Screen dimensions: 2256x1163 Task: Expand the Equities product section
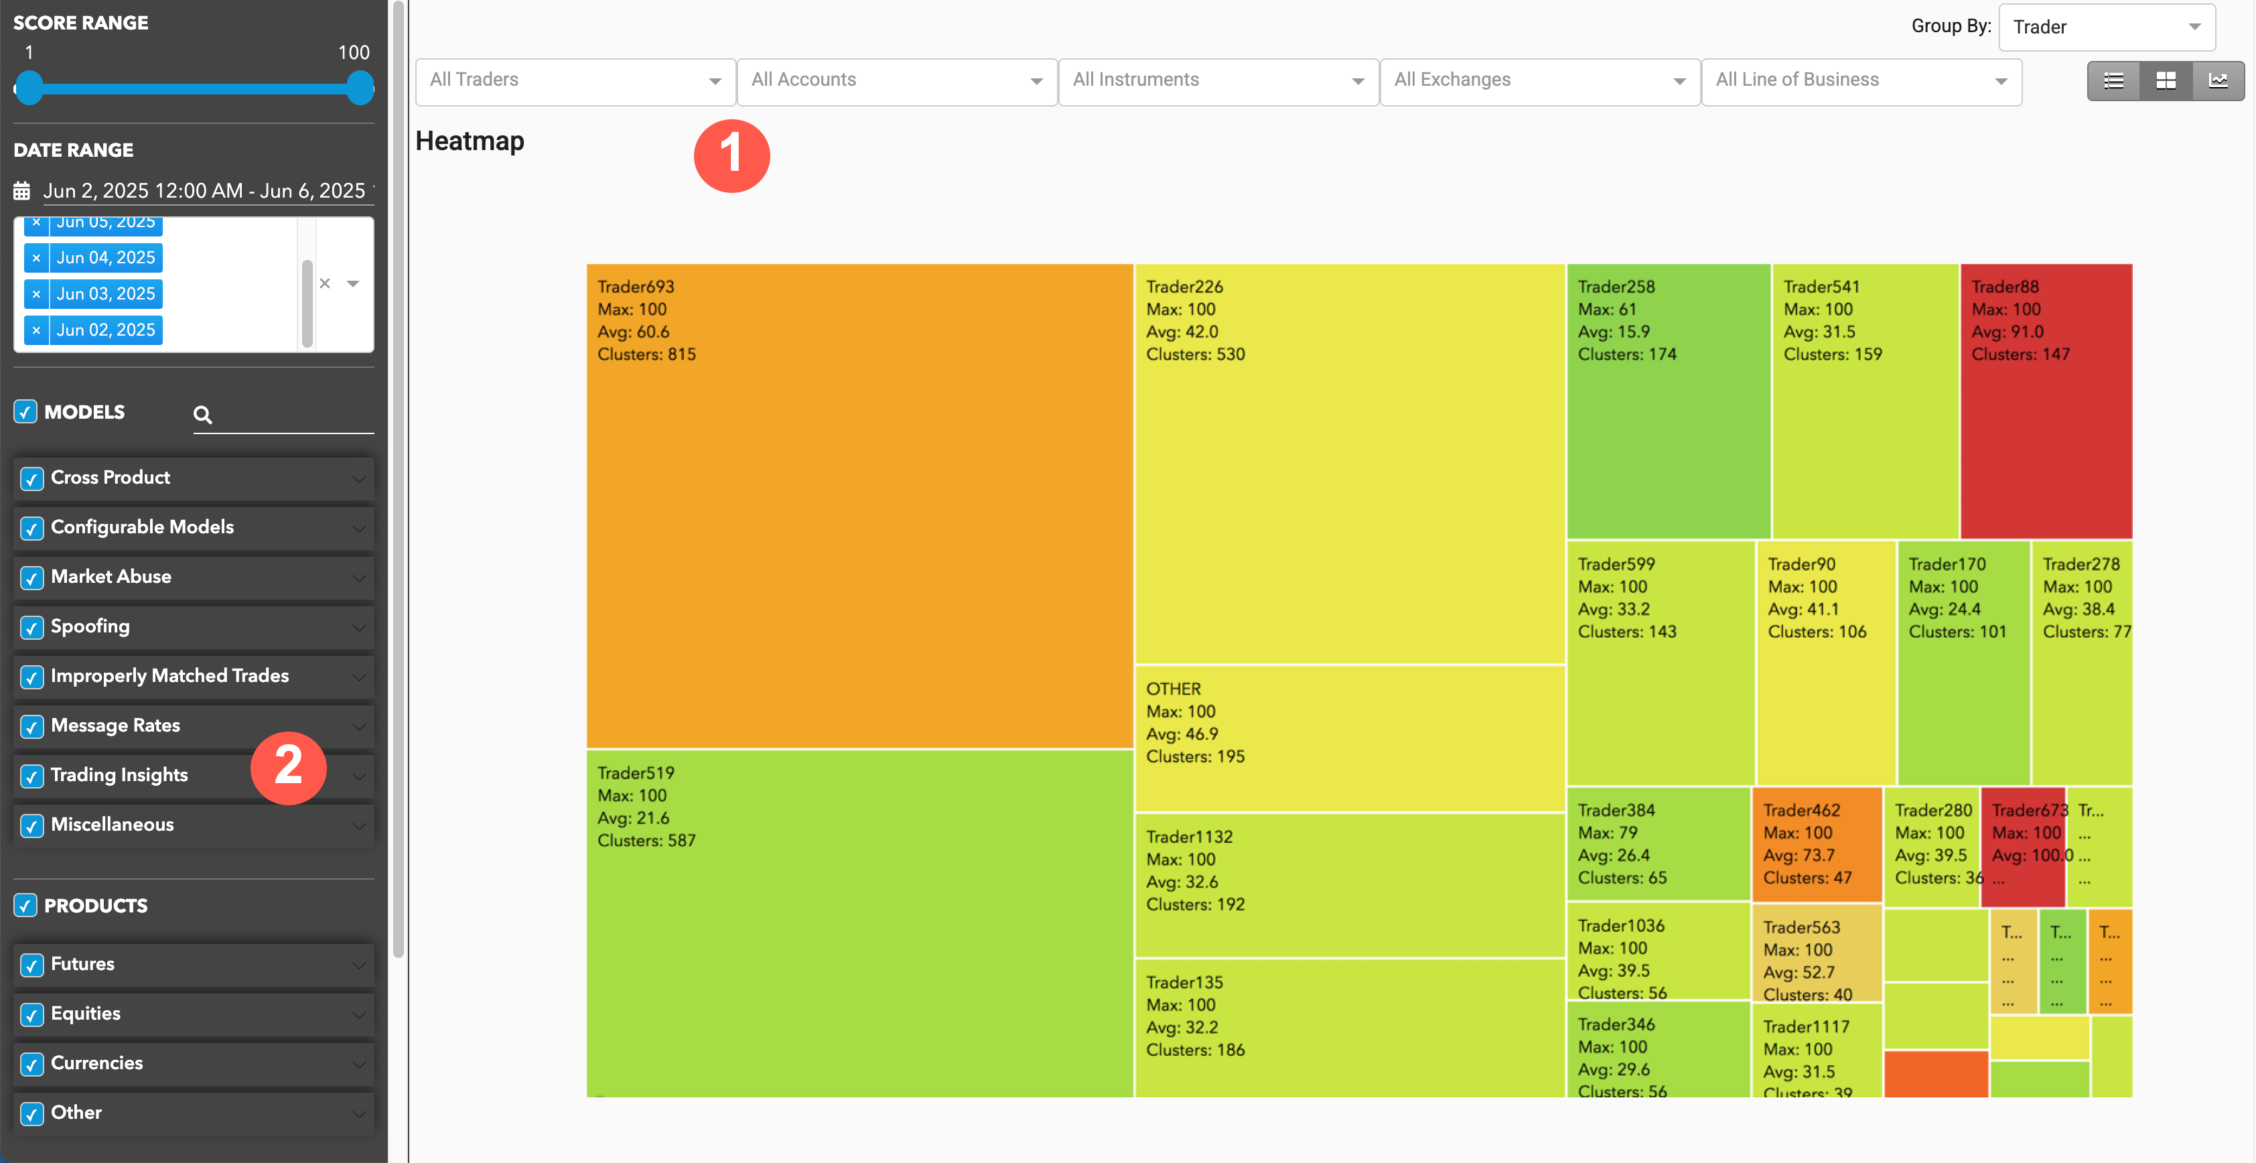(x=358, y=1014)
